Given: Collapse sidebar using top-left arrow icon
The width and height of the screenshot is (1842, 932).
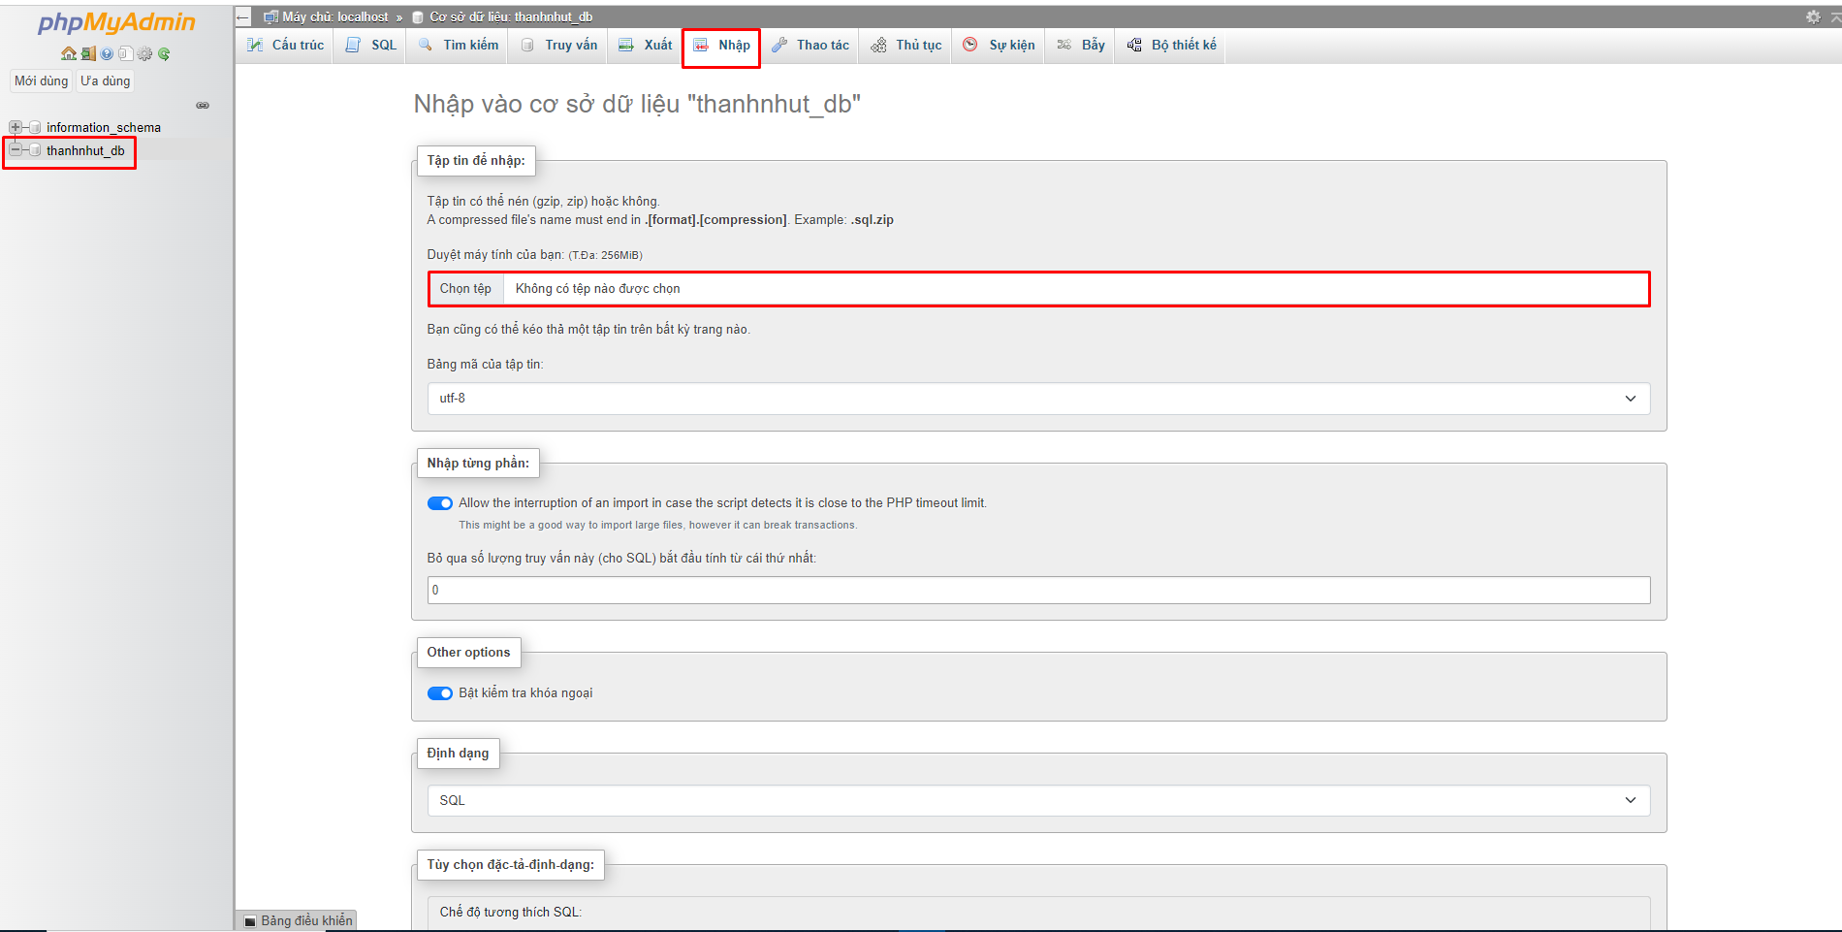Looking at the screenshot, I should point(243,16).
